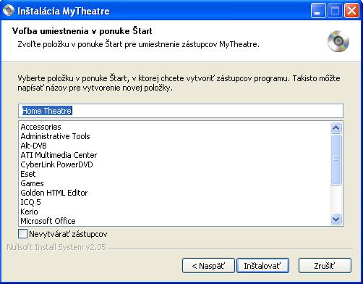Click the list scrollbar up arrow
363x284 pixels.
(336, 128)
